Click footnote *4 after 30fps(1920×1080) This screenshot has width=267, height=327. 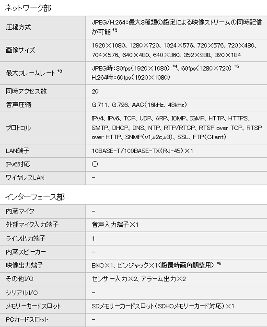pyautogui.click(x=175, y=67)
